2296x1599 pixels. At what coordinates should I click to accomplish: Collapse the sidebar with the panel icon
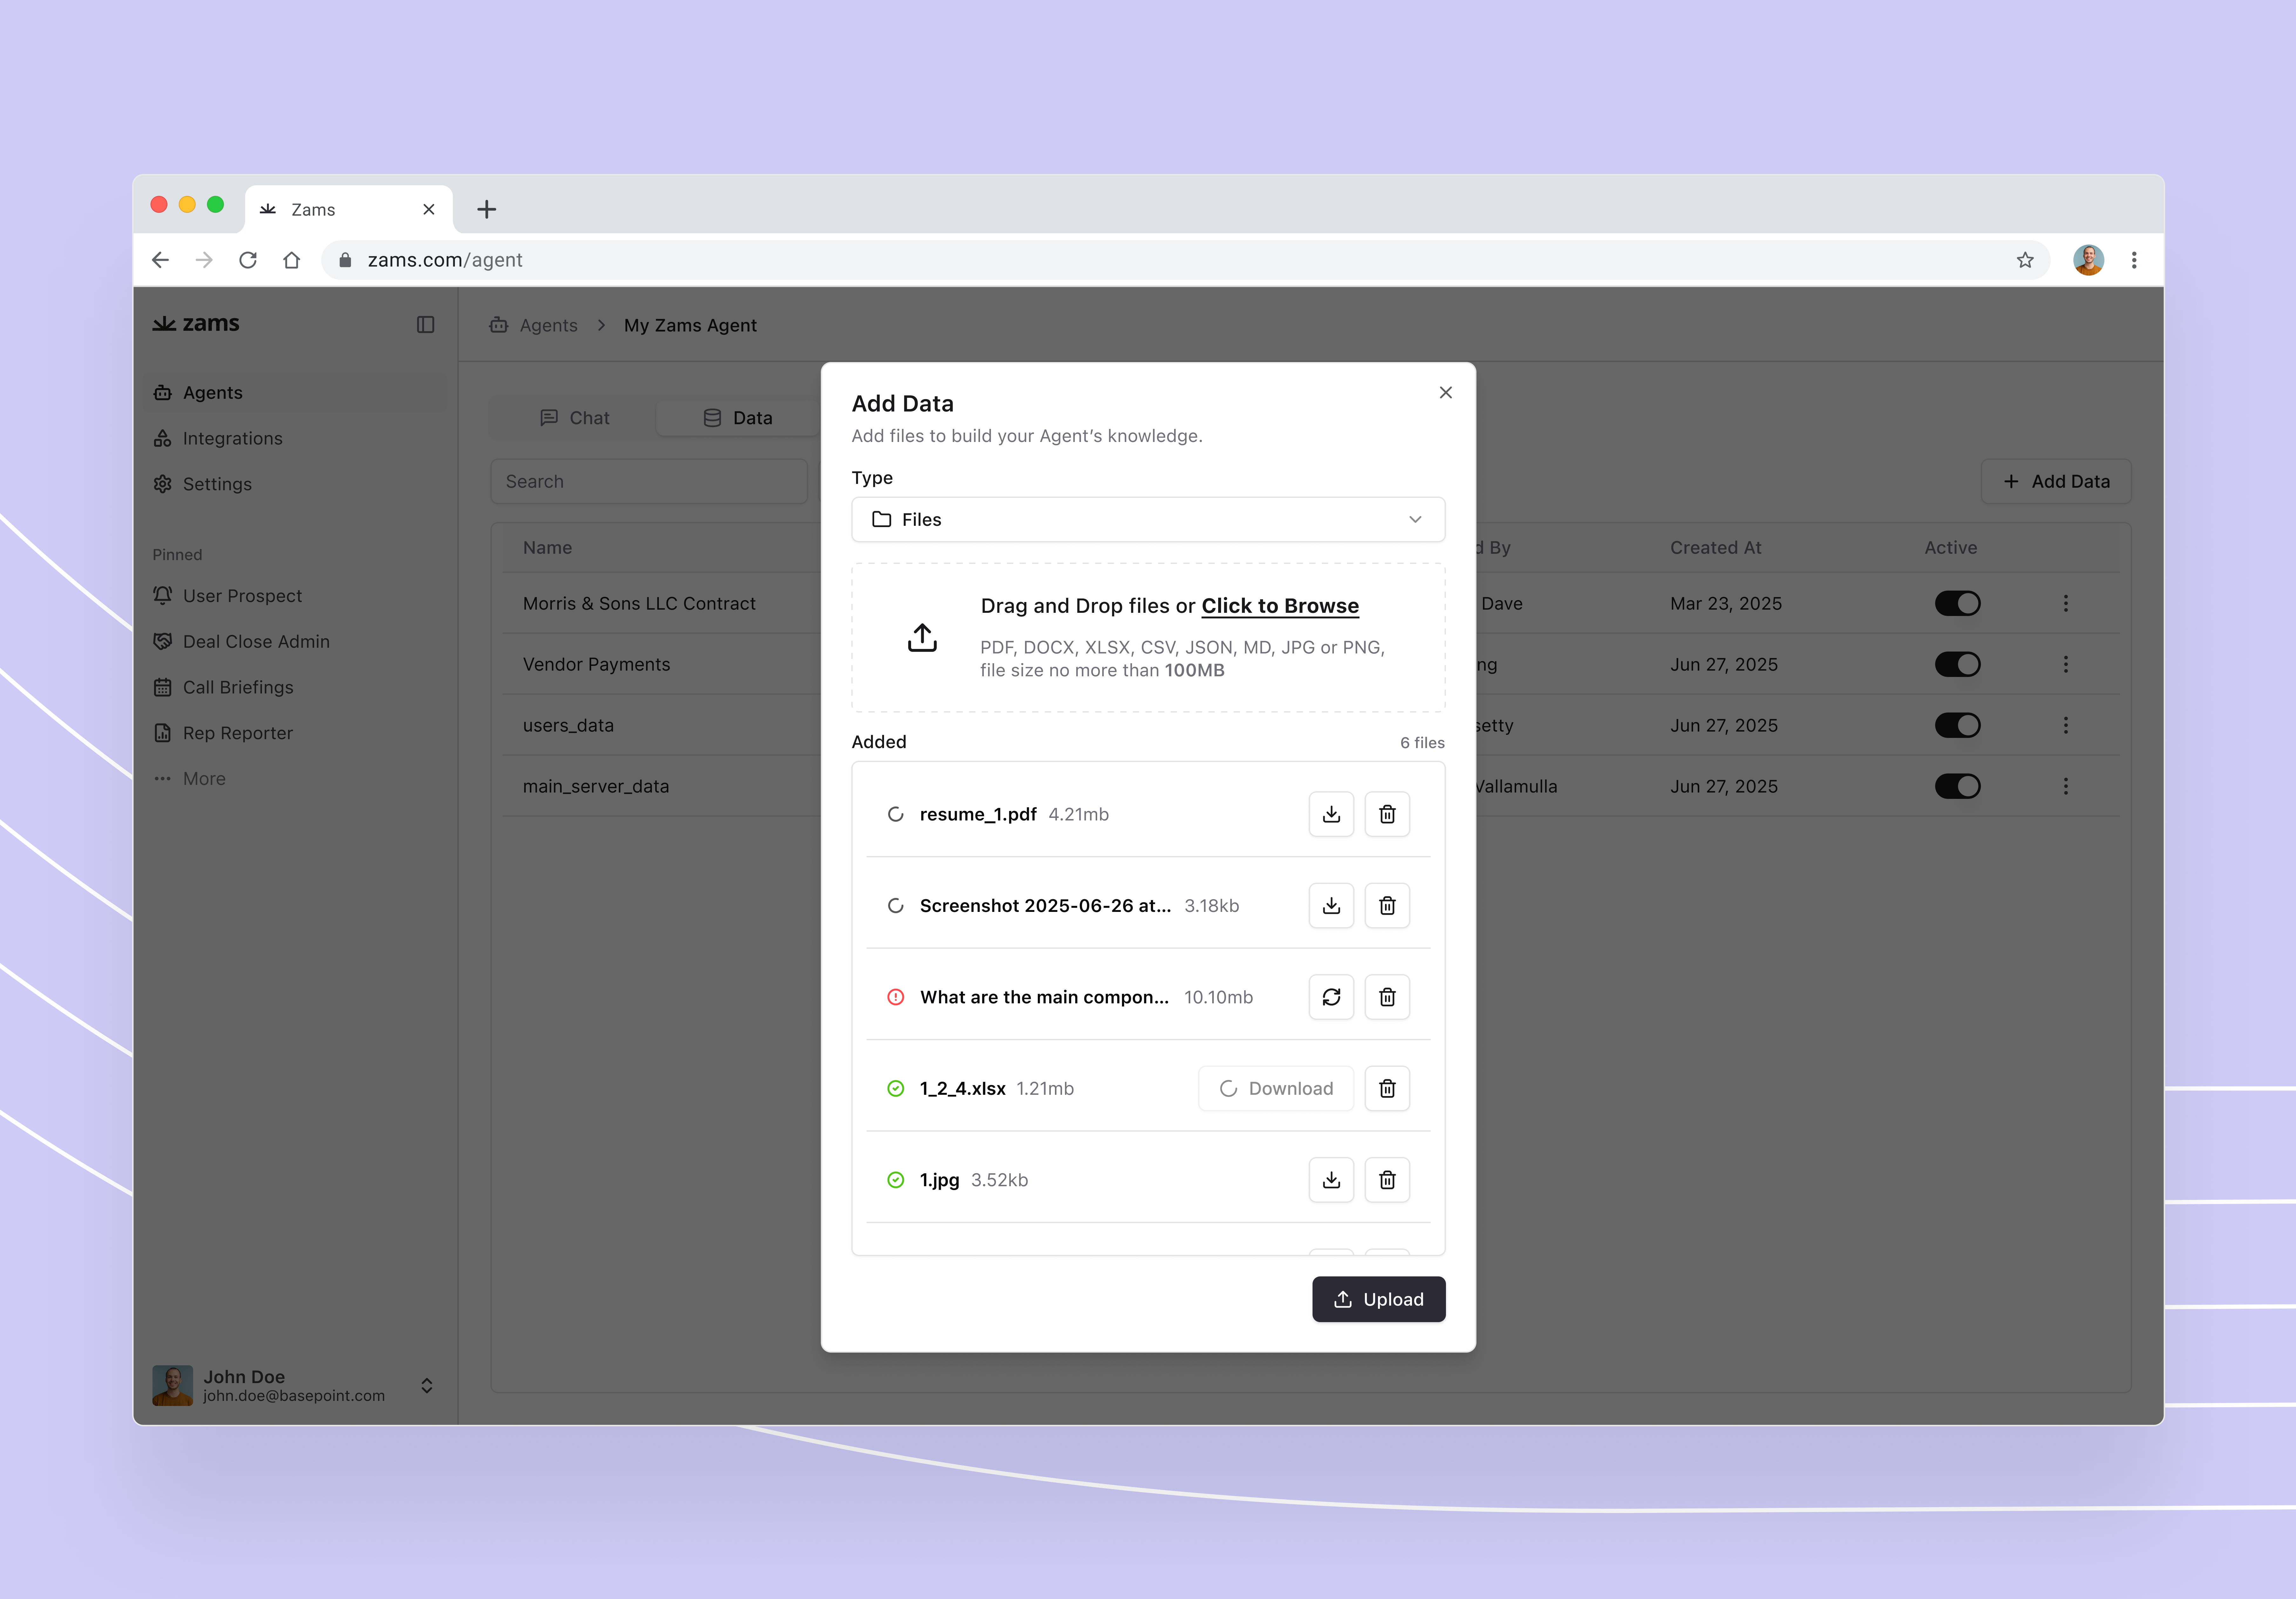(426, 325)
